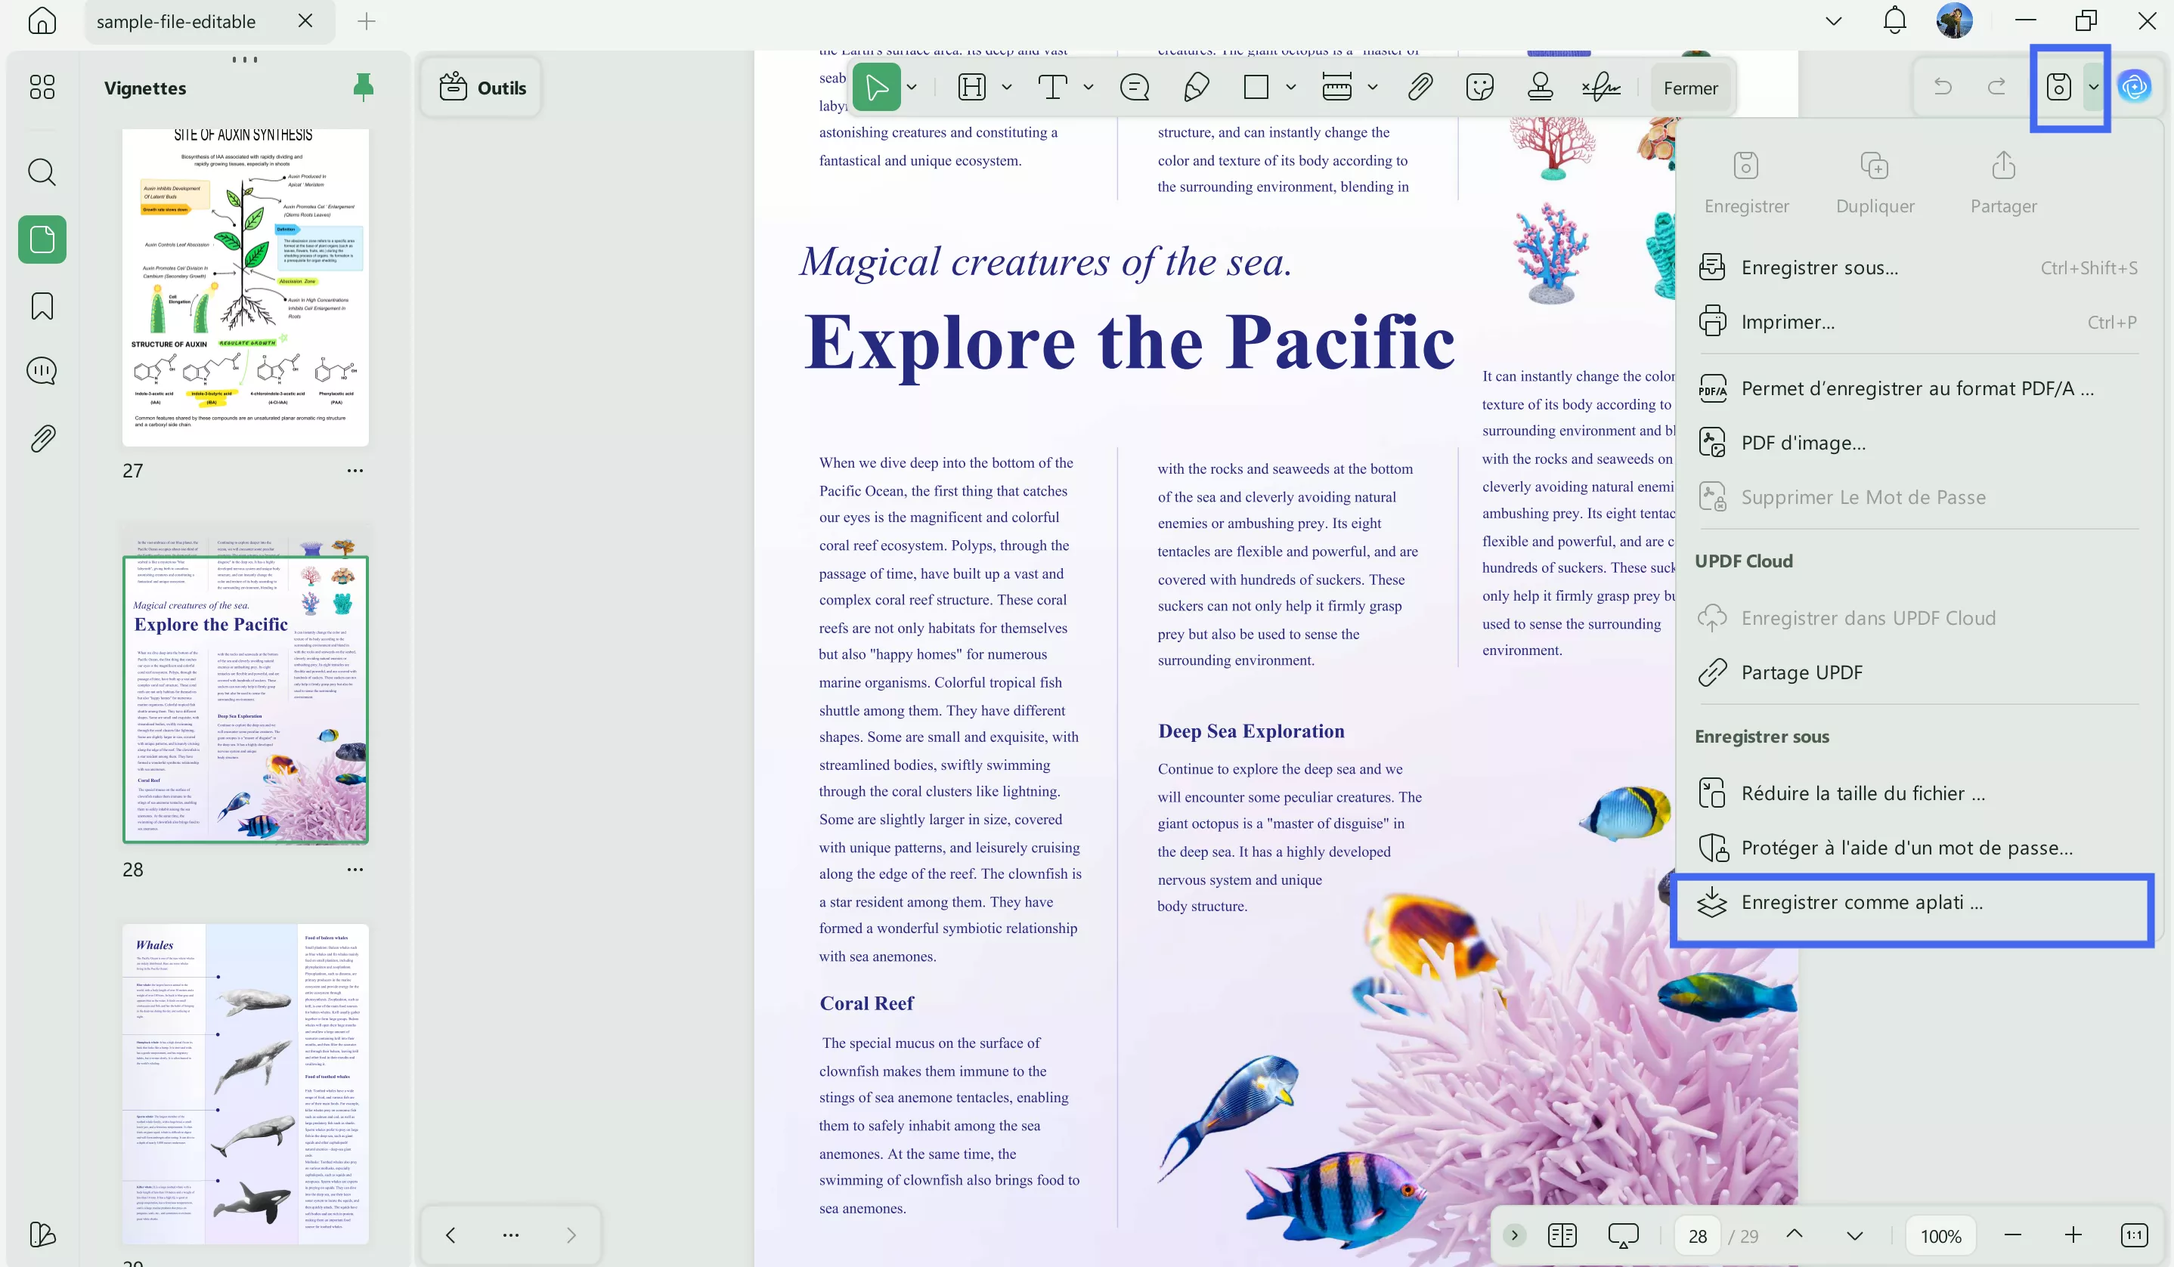Select the measurement ruler tool
The image size is (2174, 1267).
click(1336, 87)
